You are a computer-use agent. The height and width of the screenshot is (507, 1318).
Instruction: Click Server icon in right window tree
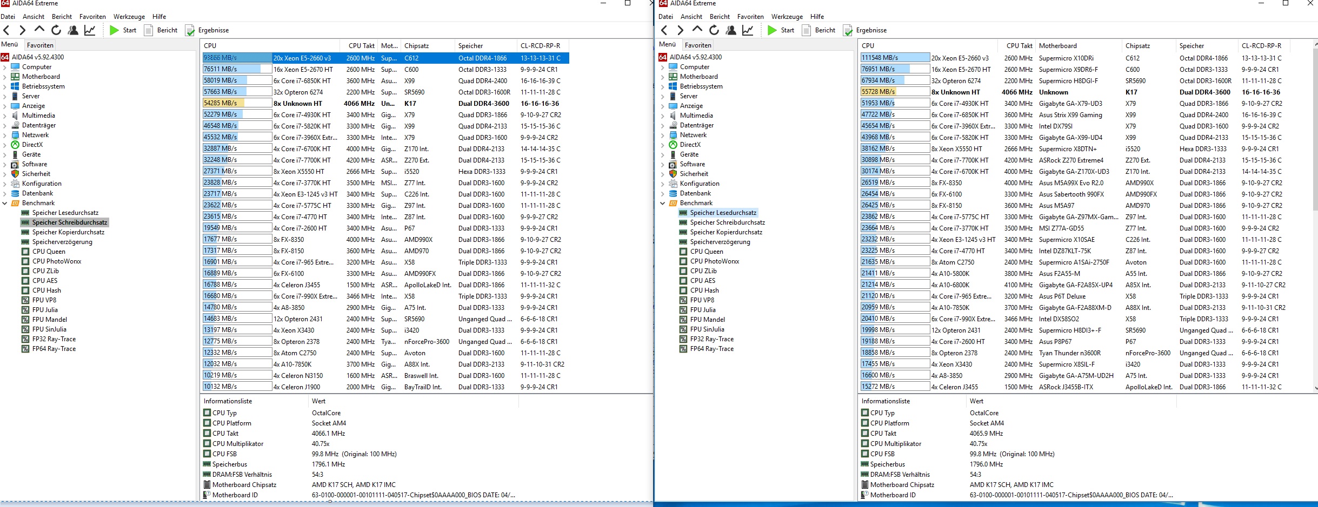(673, 96)
